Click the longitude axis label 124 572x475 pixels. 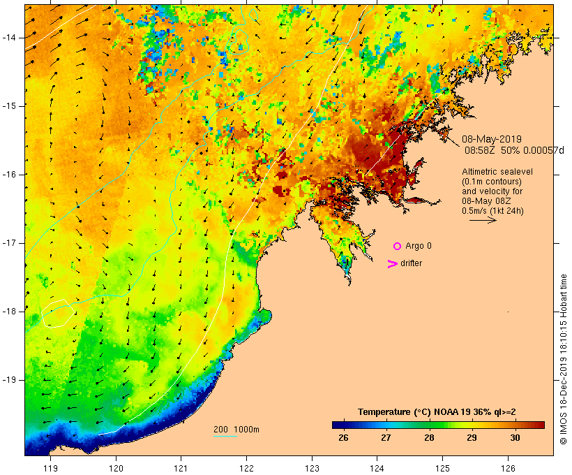coord(377,468)
